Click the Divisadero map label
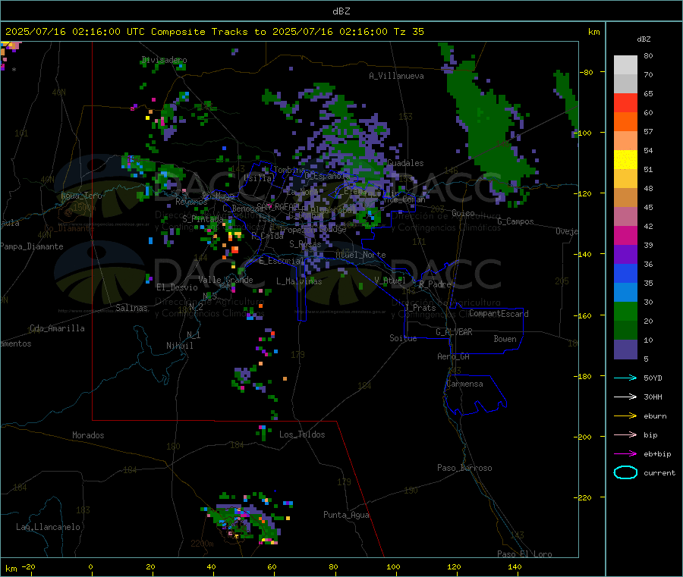This screenshot has width=683, height=577. point(164,60)
